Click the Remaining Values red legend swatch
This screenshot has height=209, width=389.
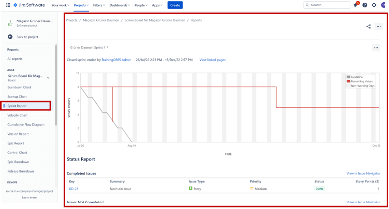(348, 81)
